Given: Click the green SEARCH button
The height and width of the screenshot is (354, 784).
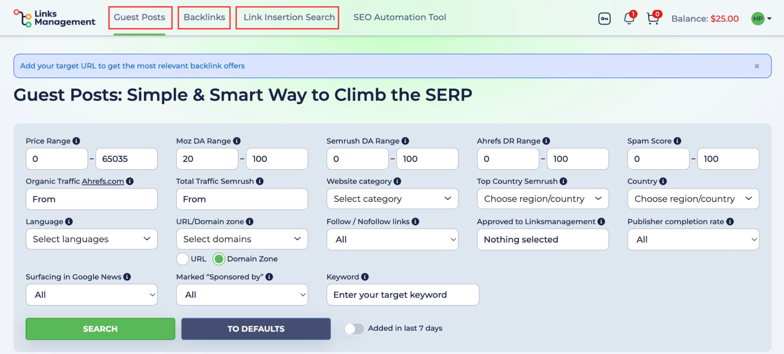Looking at the screenshot, I should tap(100, 329).
